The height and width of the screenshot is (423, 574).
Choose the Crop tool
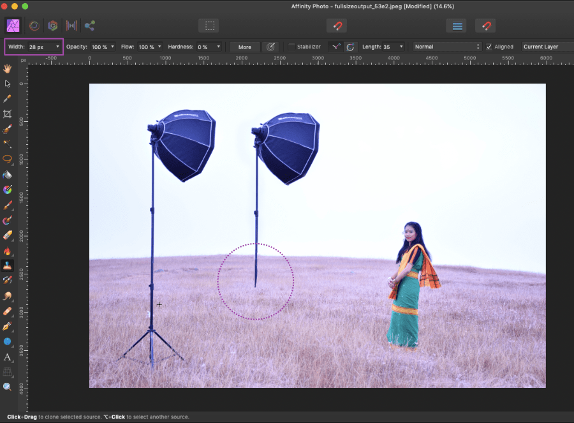coord(8,114)
